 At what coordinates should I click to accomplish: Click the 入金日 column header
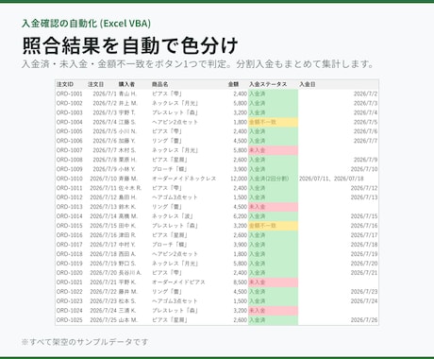308,84
